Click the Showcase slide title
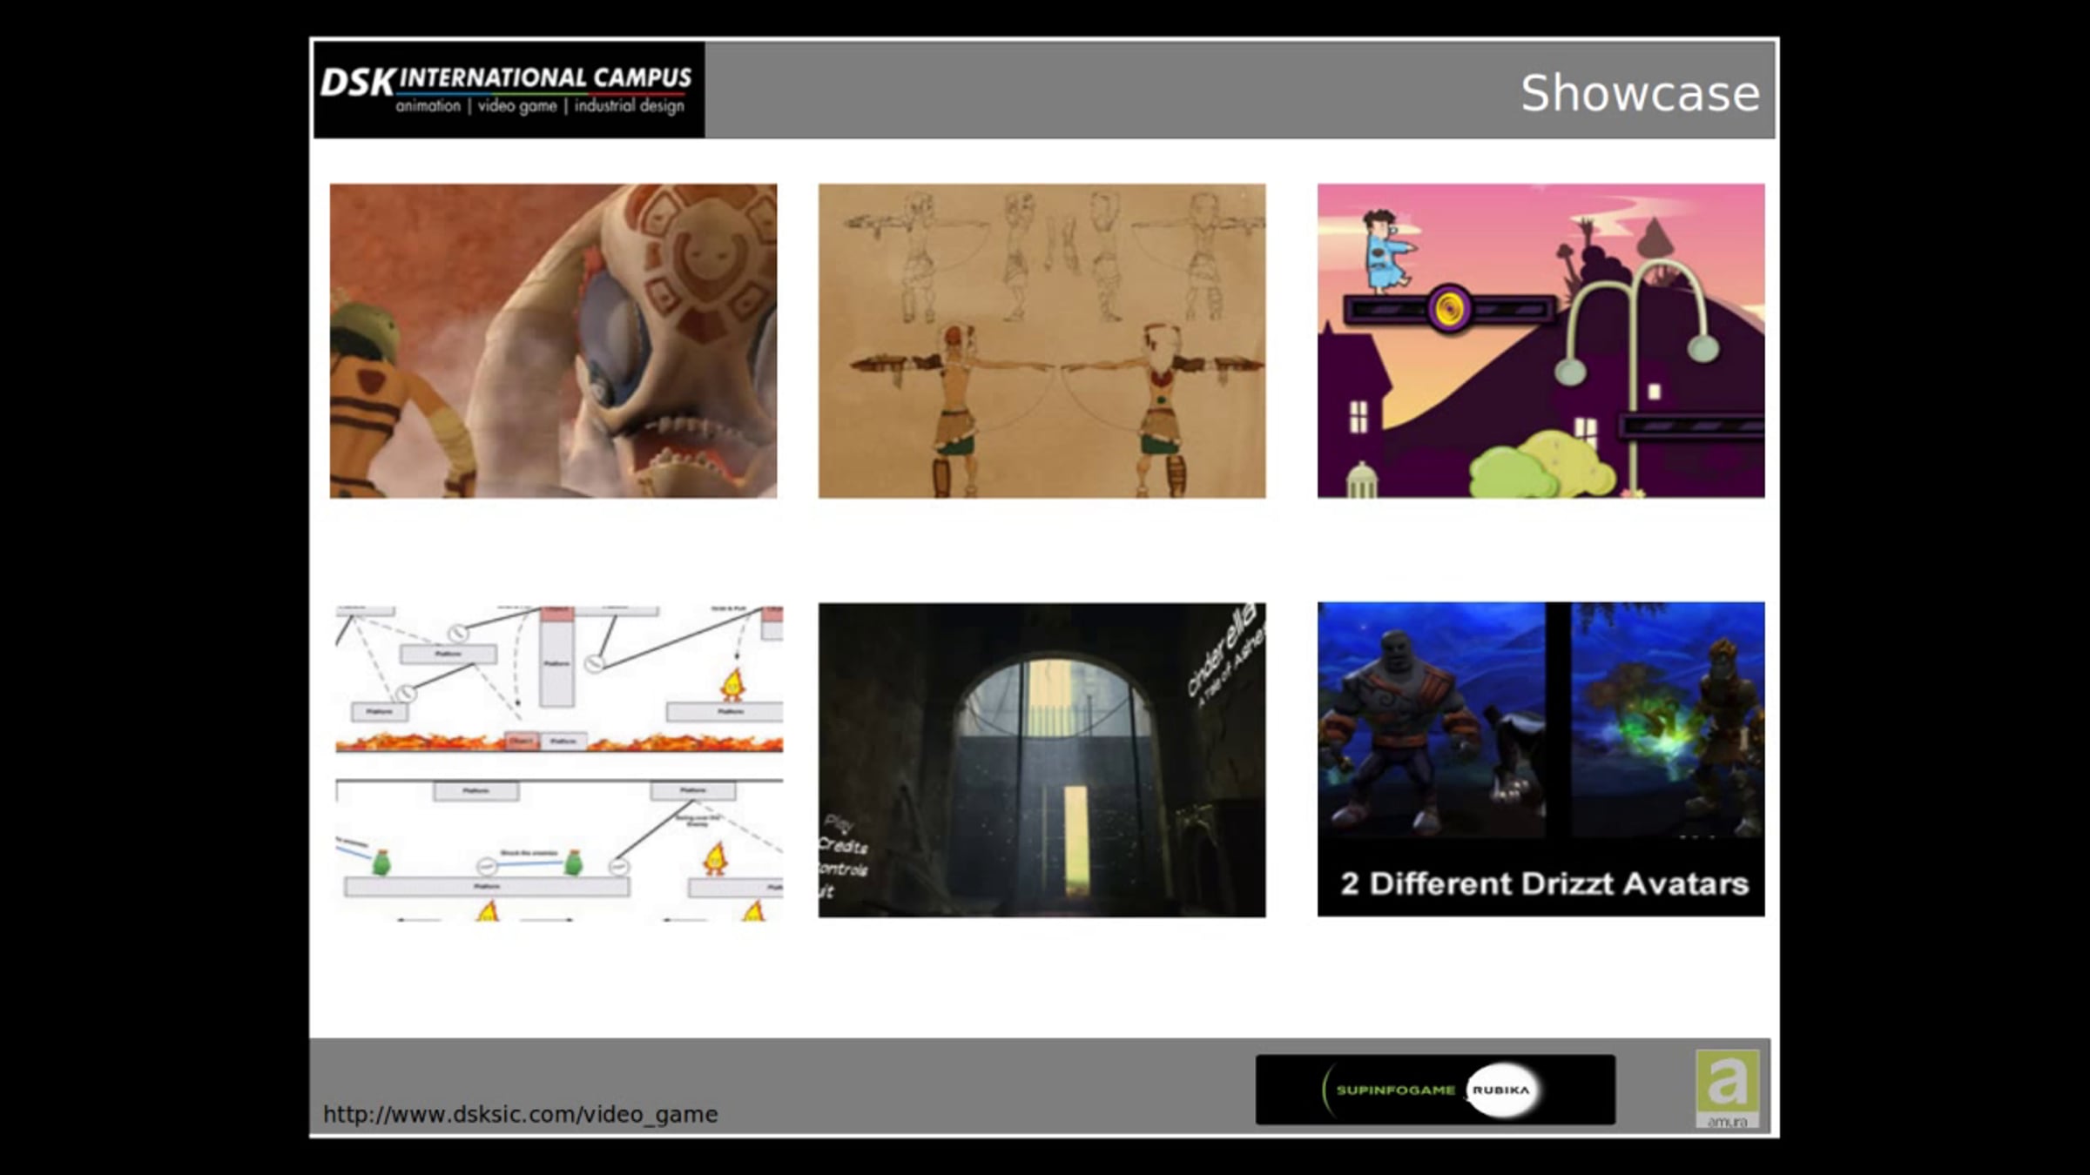This screenshot has width=2090, height=1175. (1640, 93)
